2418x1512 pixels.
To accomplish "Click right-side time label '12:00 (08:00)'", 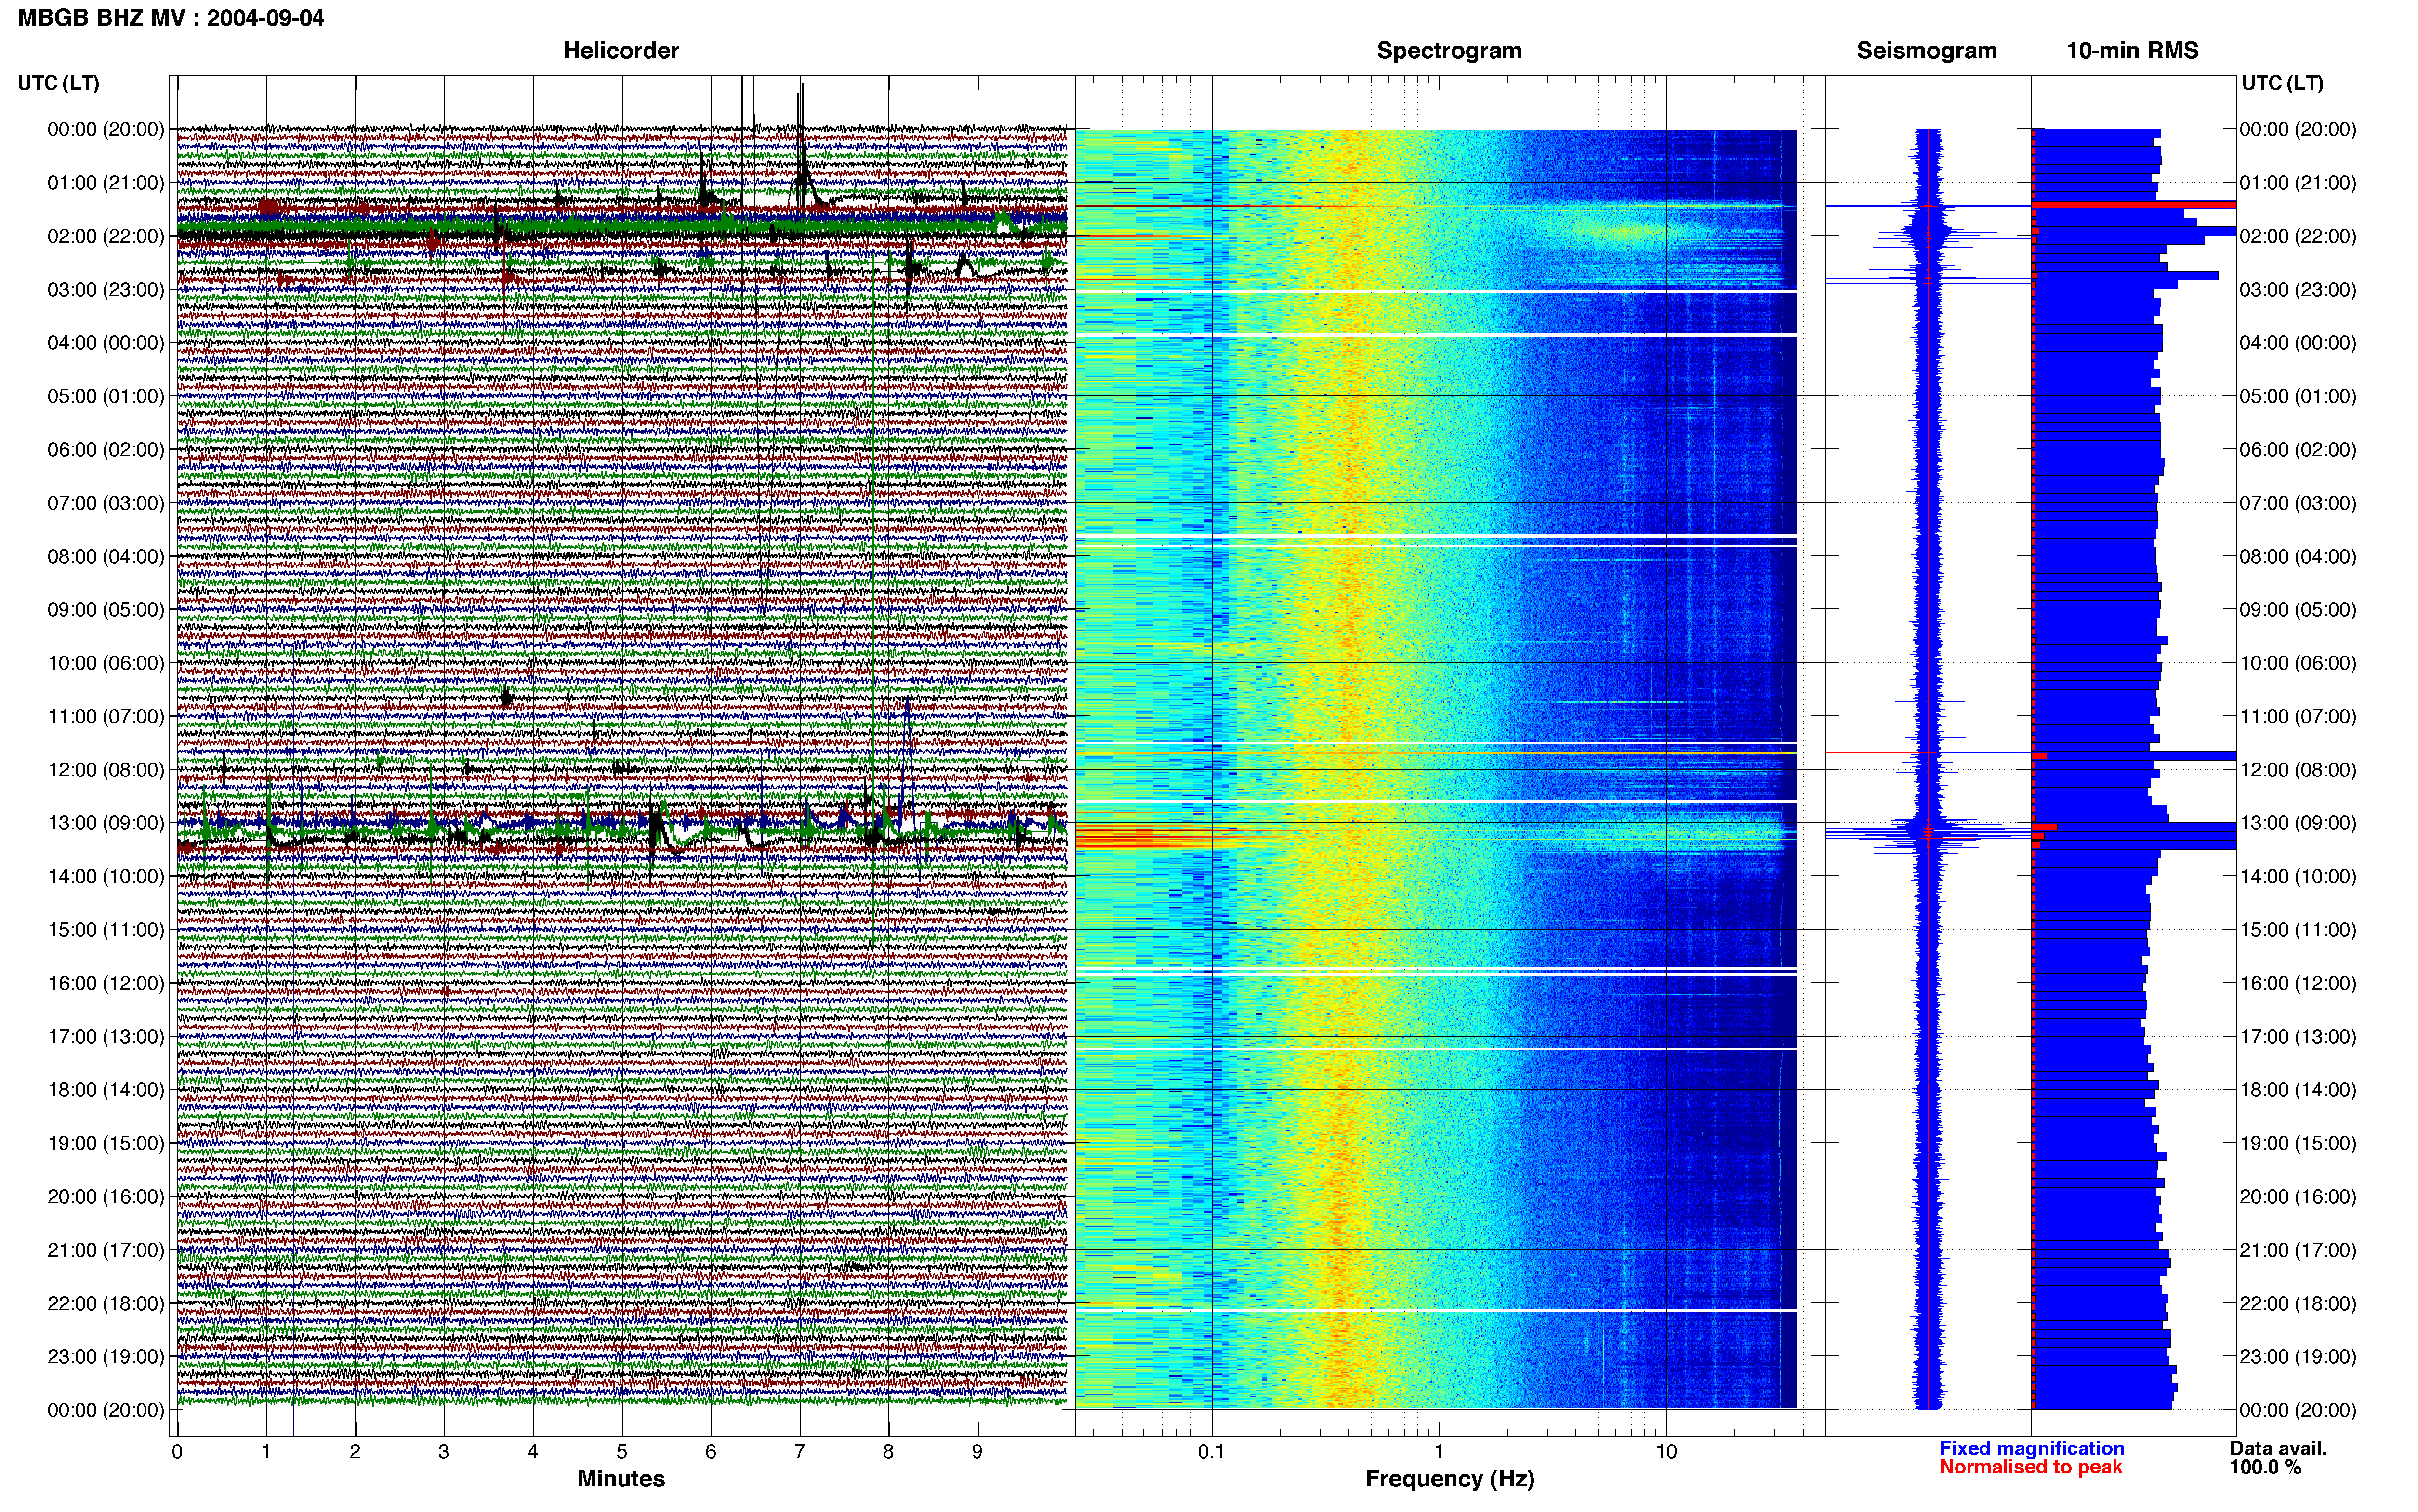I will click(2298, 770).
